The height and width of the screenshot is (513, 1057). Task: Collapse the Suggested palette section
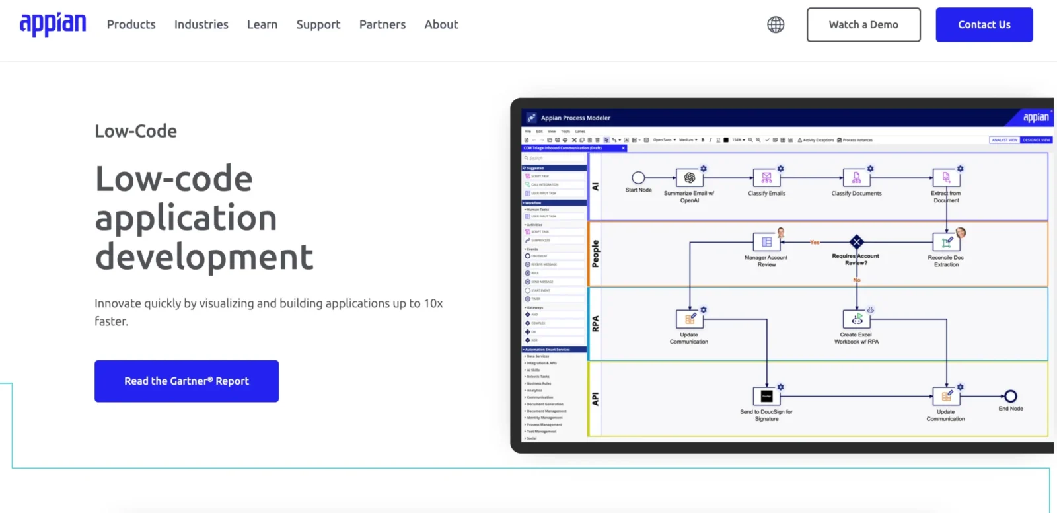click(554, 168)
